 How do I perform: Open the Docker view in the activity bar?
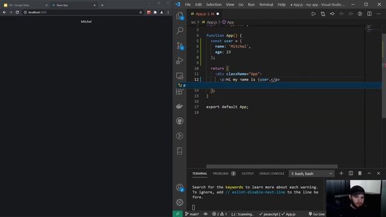[180, 106]
